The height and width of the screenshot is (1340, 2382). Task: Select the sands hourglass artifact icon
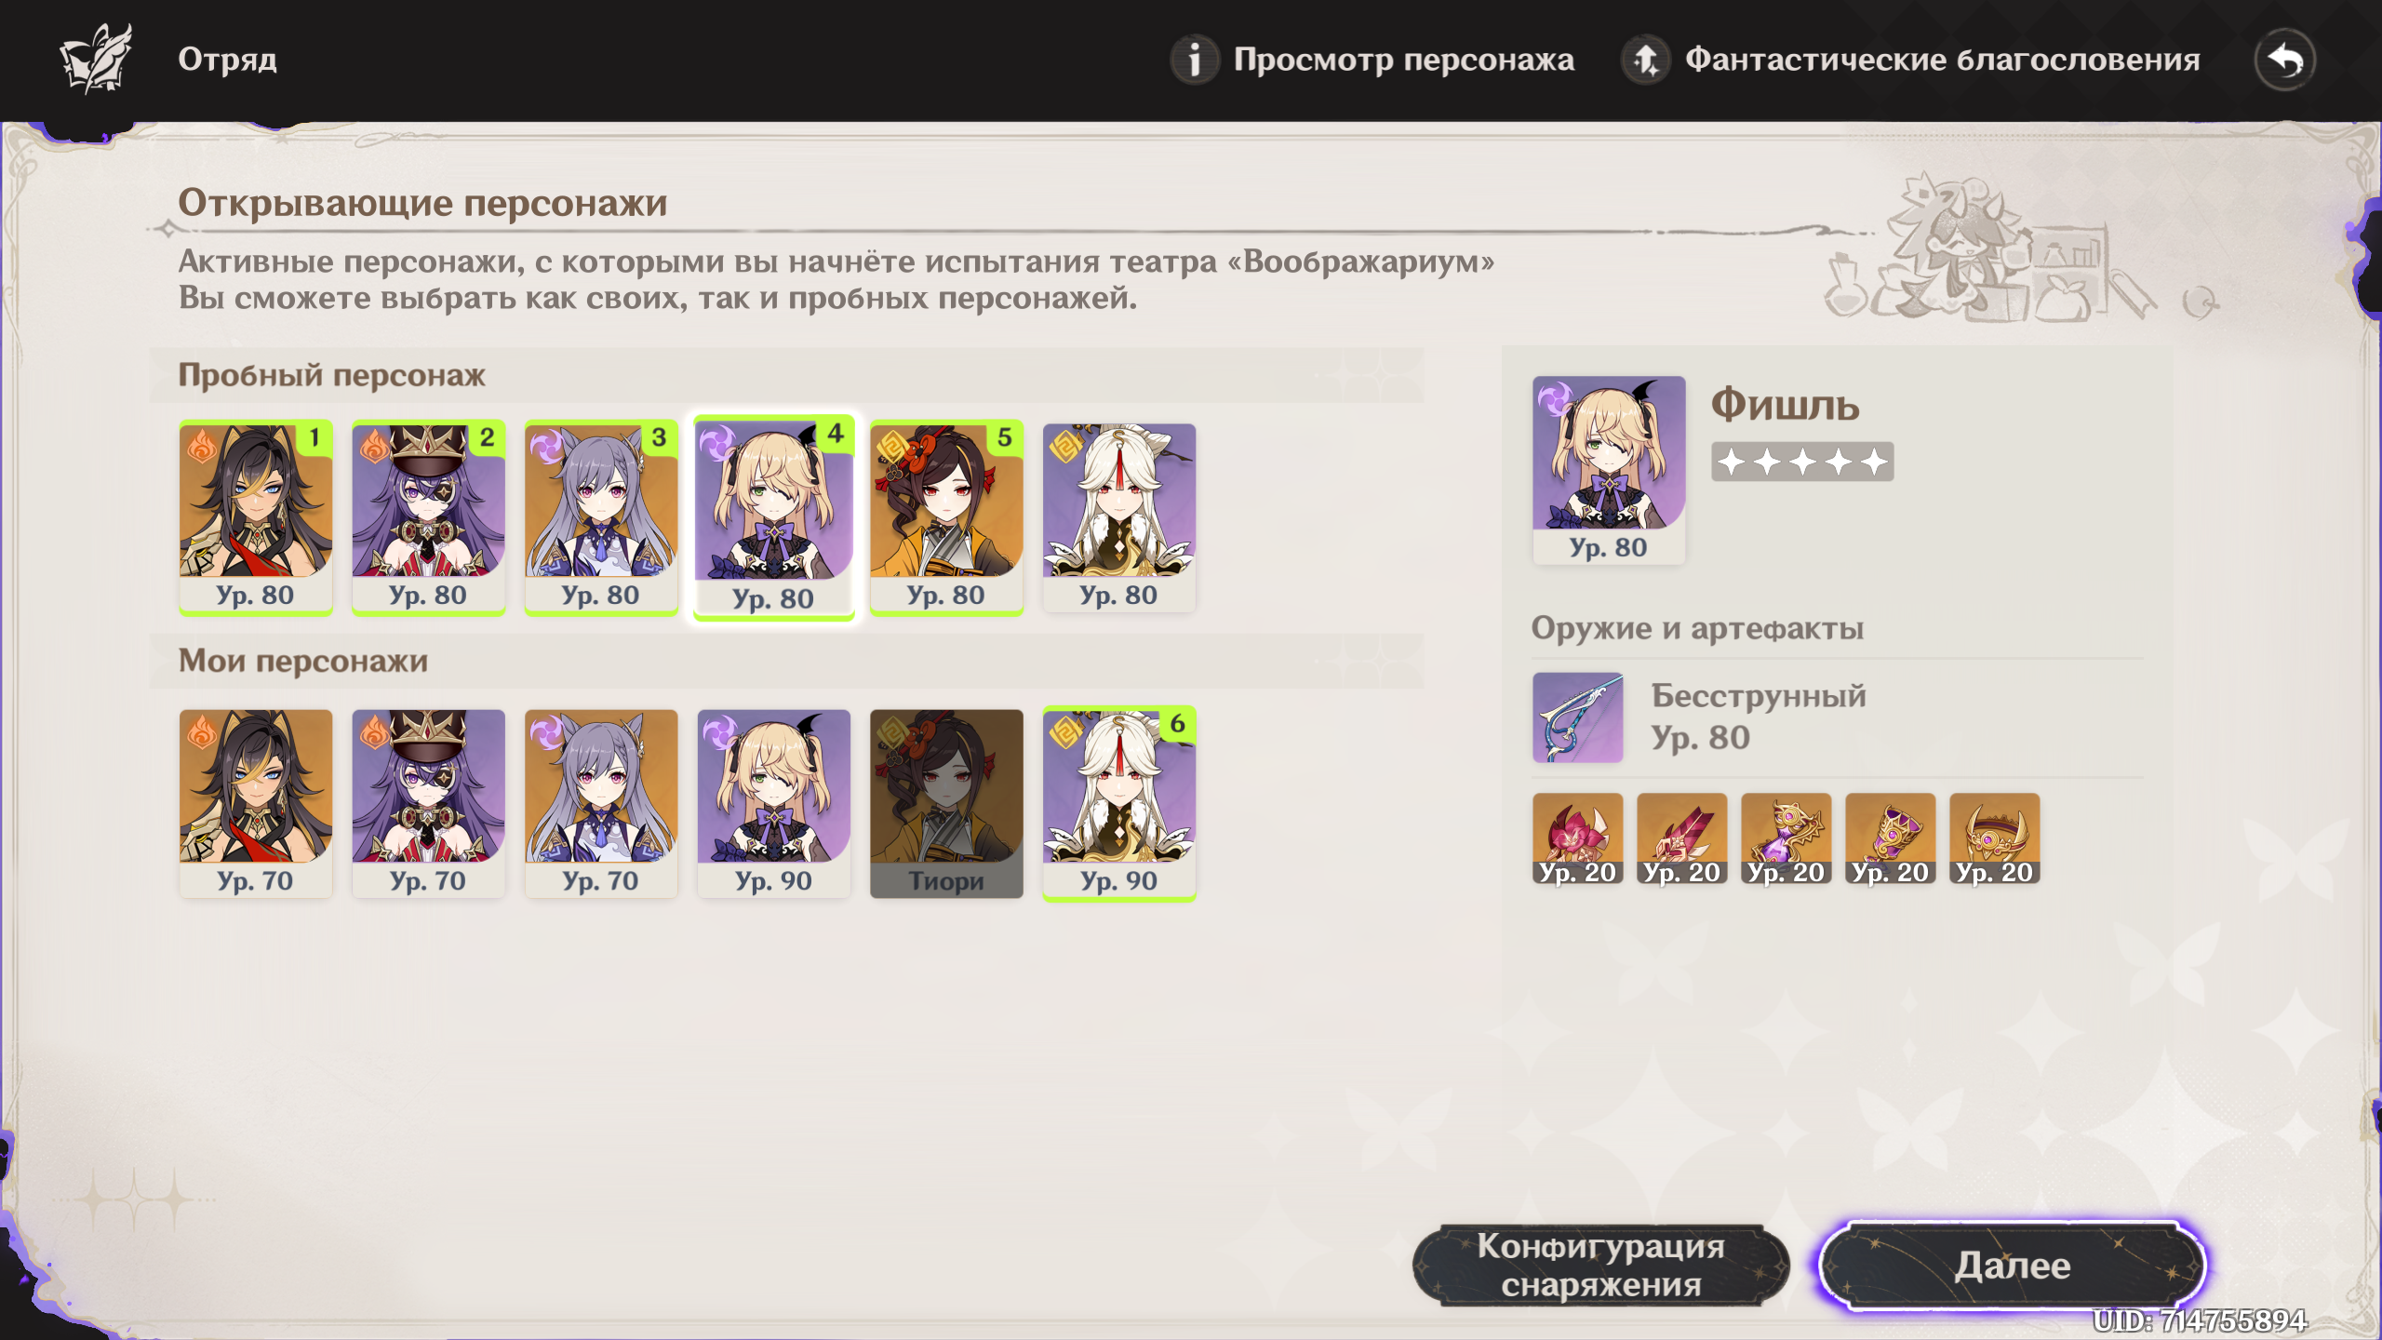(x=1786, y=838)
